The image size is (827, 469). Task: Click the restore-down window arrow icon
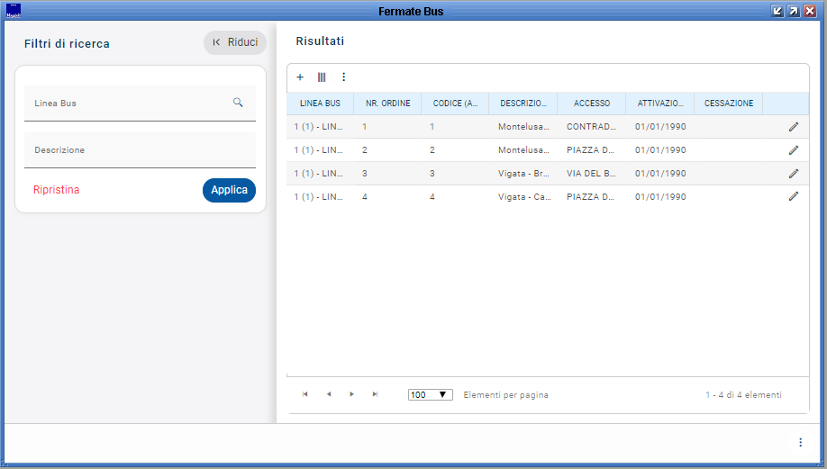tap(777, 11)
